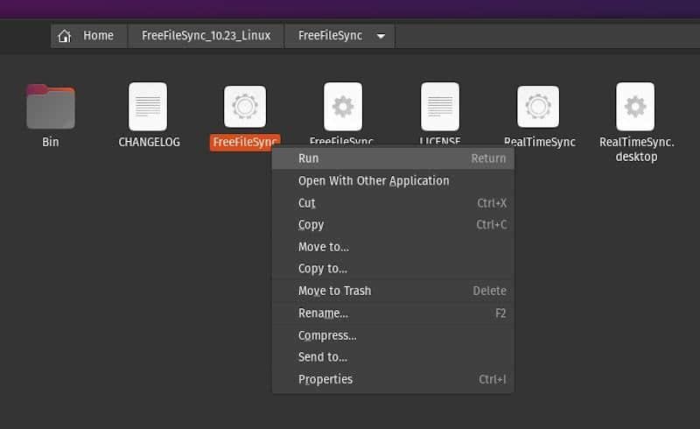The width and height of the screenshot is (700, 429).
Task: Open the Bin folder icon
Action: tap(51, 107)
